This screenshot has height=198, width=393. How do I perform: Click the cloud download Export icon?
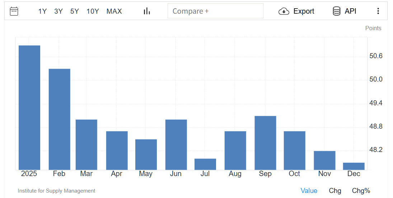tap(284, 11)
